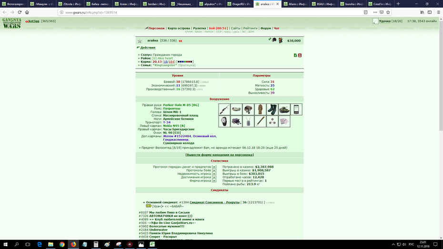Open the Персонаж menu item
The width and height of the screenshot is (443, 249).
click(x=157, y=28)
